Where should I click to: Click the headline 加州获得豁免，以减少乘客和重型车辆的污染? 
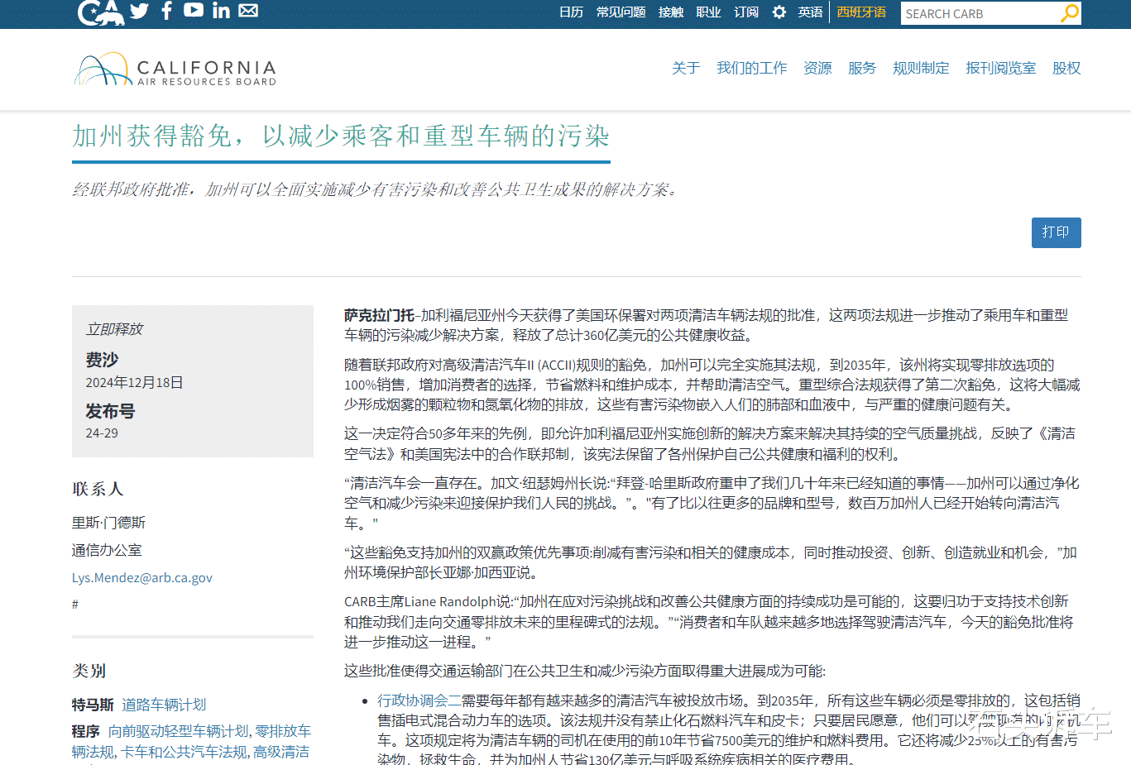tap(341, 136)
